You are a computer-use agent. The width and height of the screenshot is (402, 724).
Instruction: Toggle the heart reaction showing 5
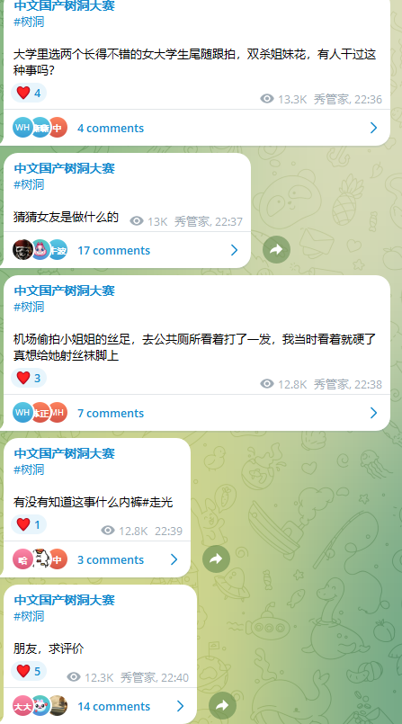pos(29,671)
